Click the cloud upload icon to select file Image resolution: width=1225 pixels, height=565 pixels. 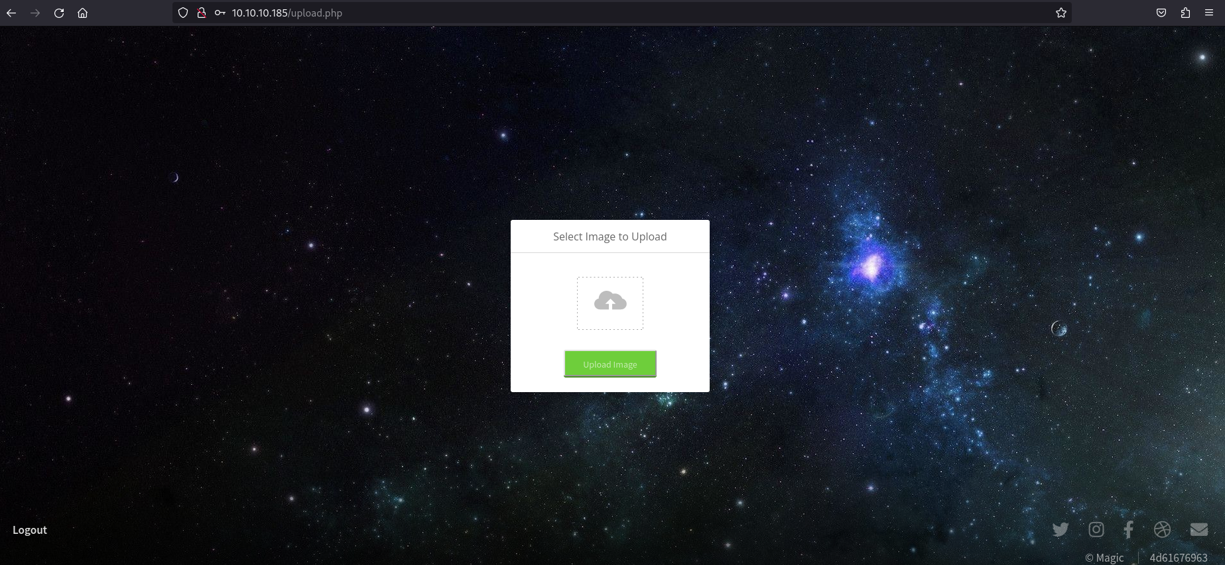coord(610,302)
